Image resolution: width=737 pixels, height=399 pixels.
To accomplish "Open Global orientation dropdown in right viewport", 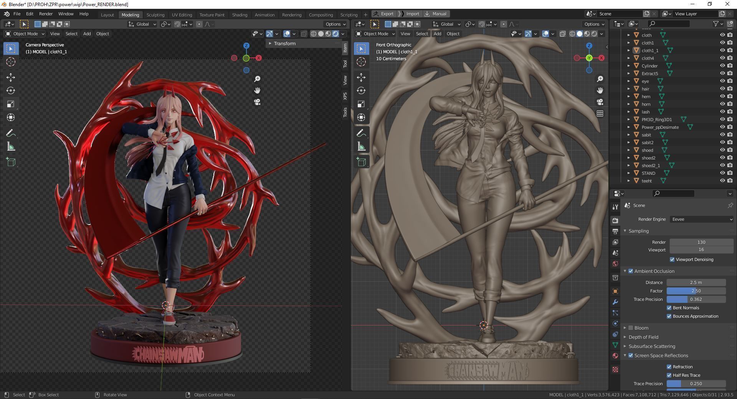I will (446, 24).
